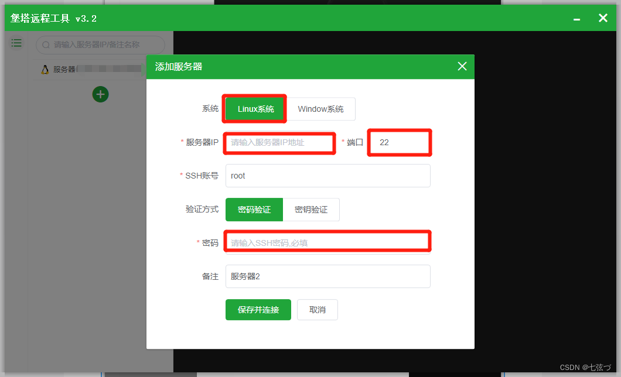Switch the system type to Window系统
This screenshot has width=621, height=377.
click(320, 109)
